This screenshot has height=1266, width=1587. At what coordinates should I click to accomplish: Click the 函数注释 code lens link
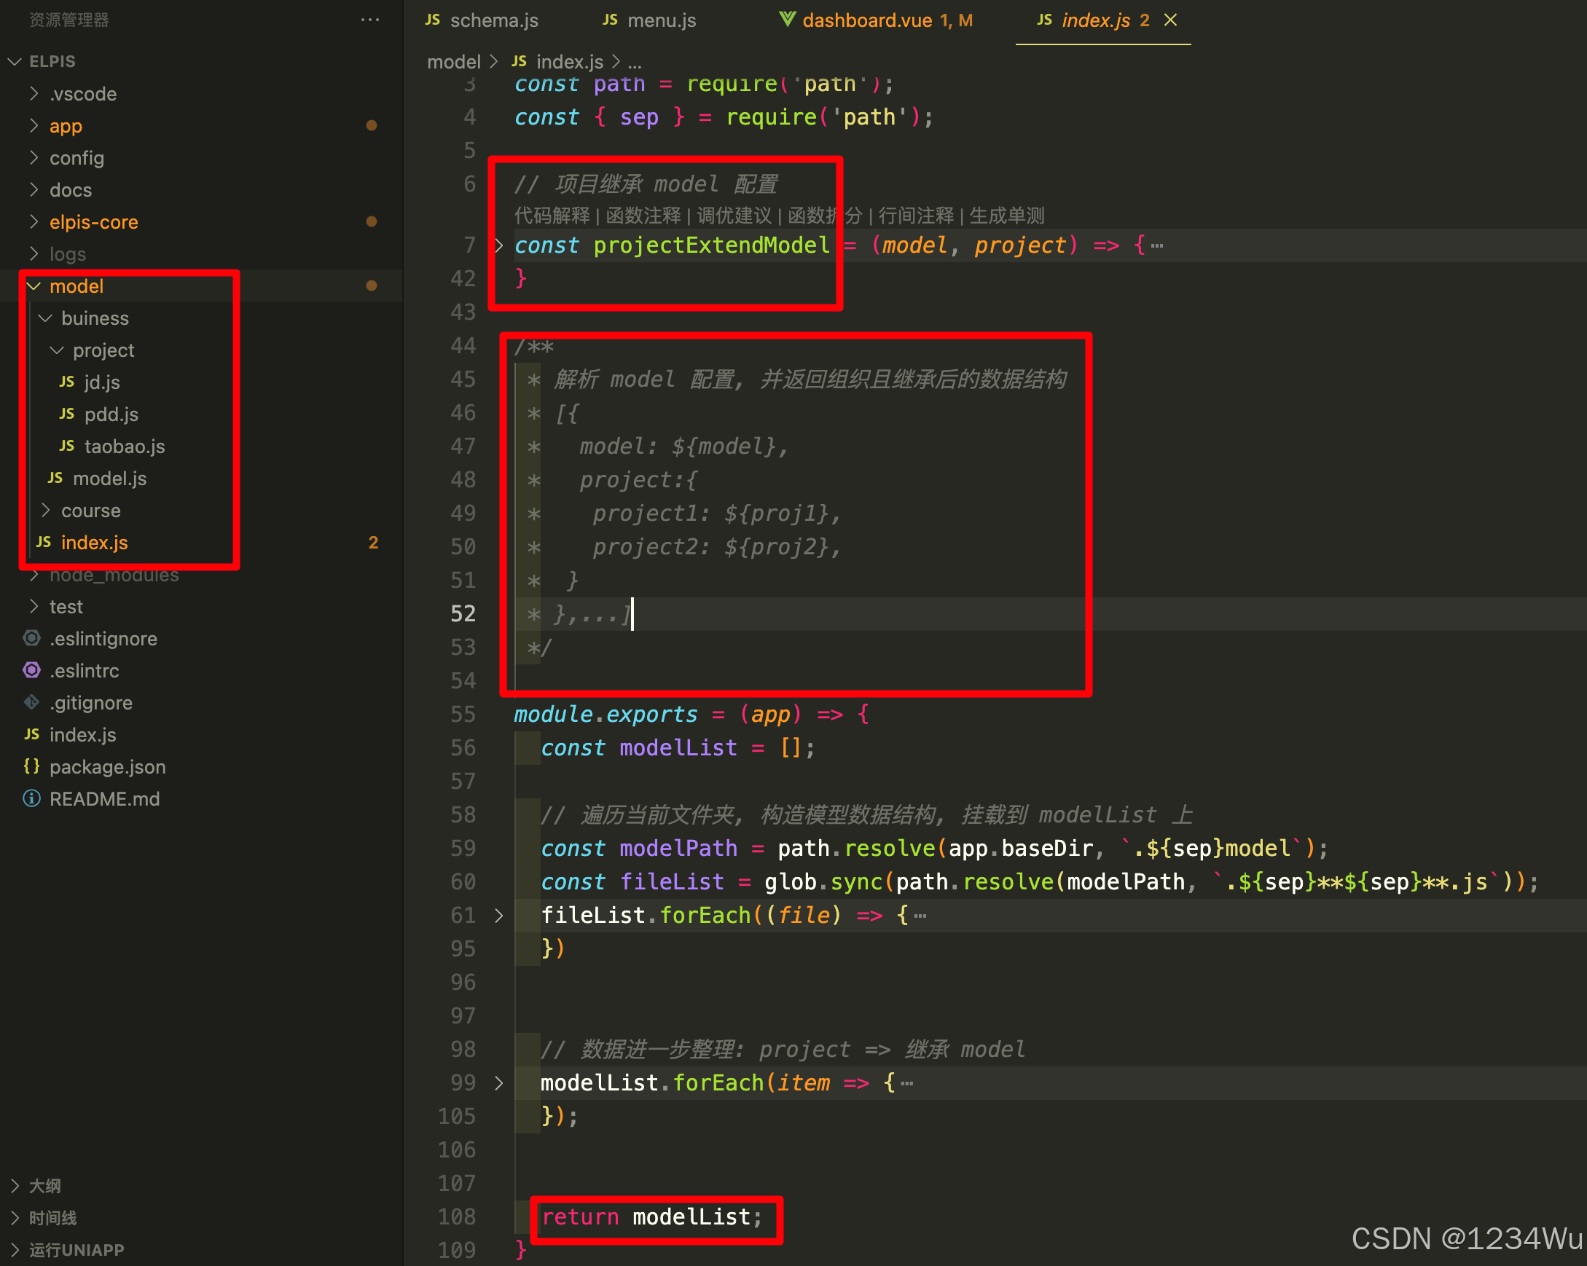(x=643, y=216)
